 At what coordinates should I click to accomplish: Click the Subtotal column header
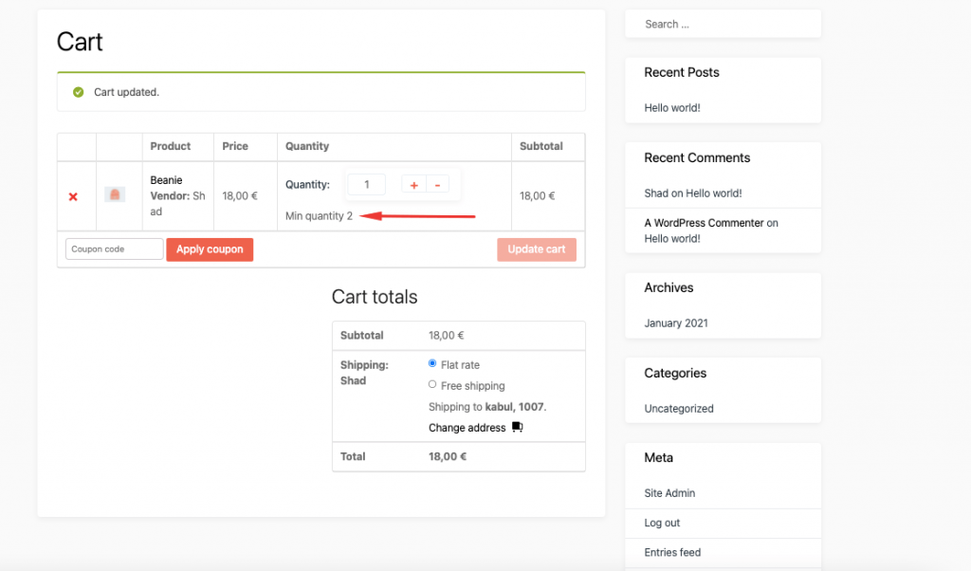click(540, 146)
